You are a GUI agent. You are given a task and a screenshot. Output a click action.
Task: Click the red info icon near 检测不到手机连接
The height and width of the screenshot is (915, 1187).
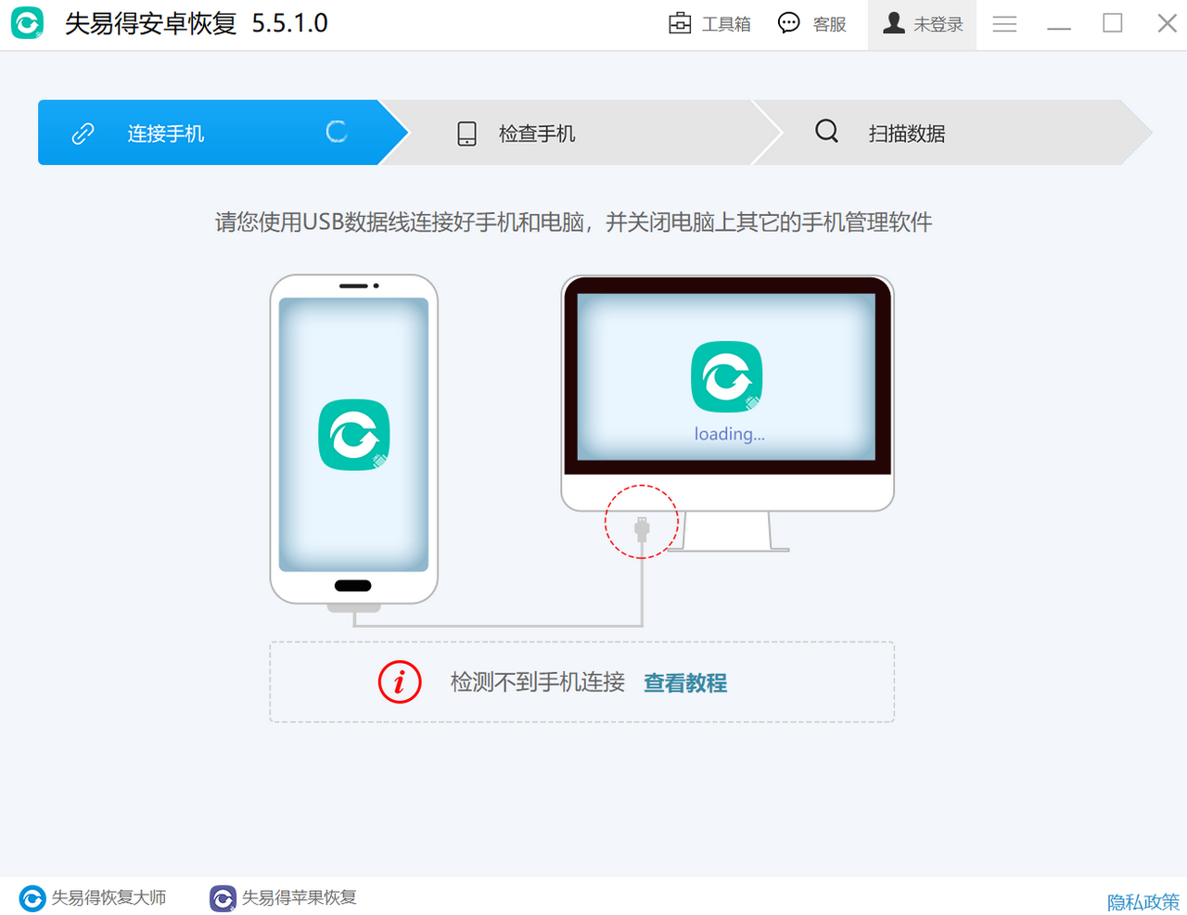tap(400, 682)
